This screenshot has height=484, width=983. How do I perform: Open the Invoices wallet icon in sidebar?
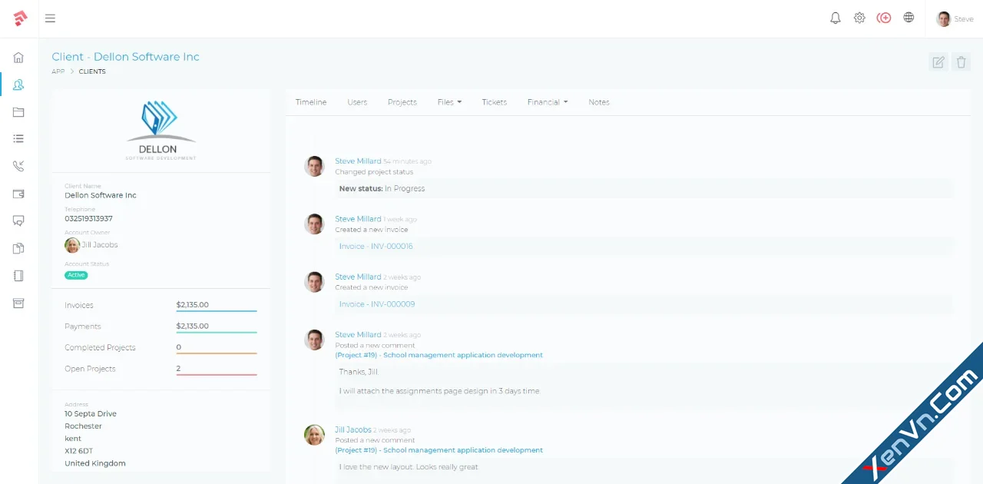coord(18,194)
